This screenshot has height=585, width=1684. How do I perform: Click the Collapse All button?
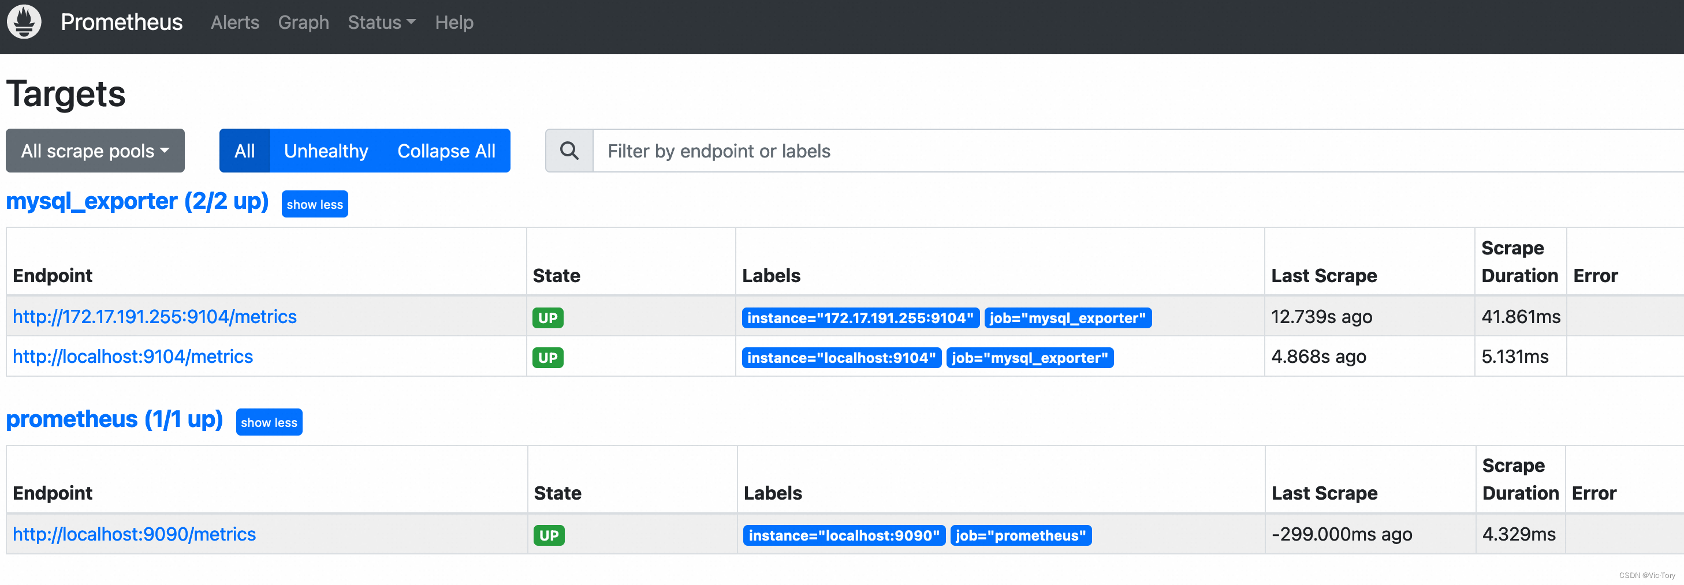446,151
